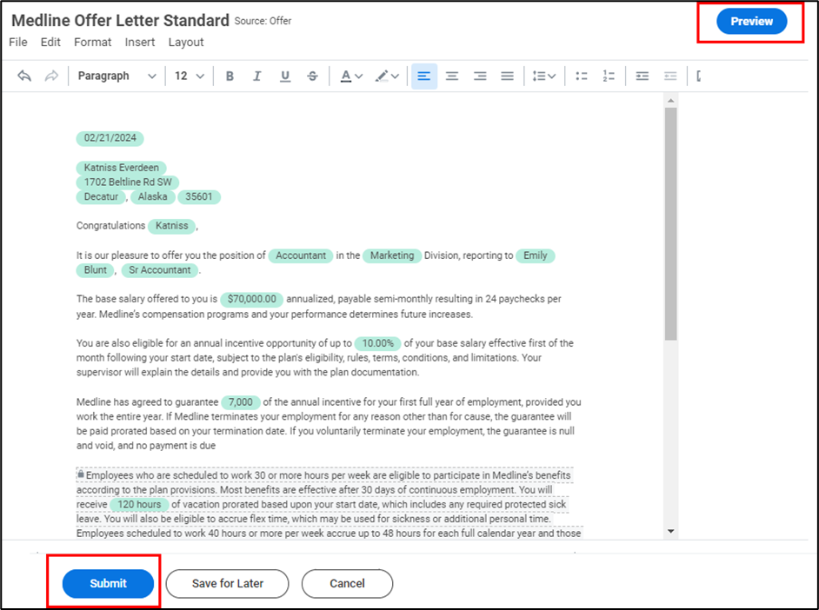Center align the text
819x610 pixels.
click(452, 76)
